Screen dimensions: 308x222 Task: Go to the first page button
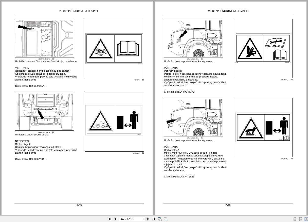pyautogui.click(x=110, y=219)
